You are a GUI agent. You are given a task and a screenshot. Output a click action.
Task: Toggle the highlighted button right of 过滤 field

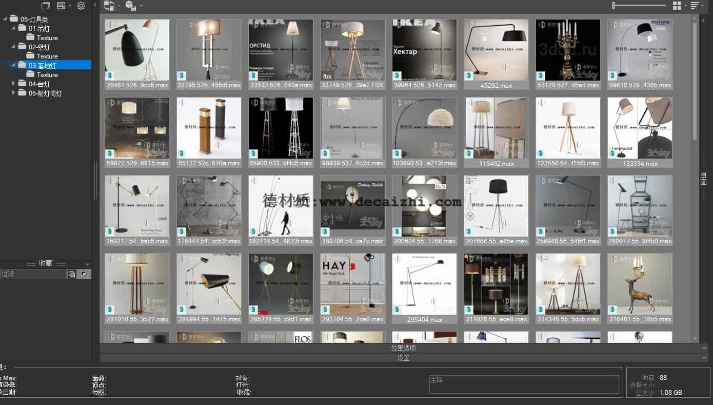[85, 274]
